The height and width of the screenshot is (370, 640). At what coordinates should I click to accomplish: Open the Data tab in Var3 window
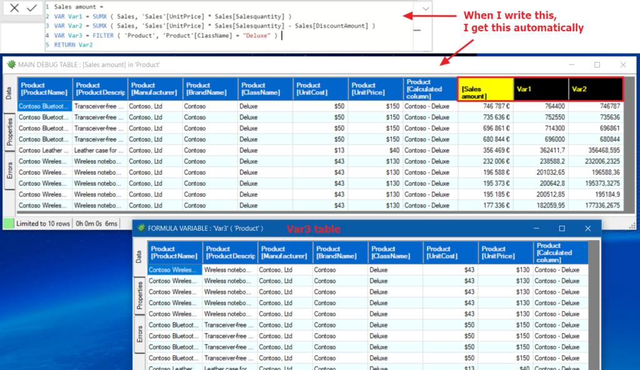pyautogui.click(x=139, y=257)
